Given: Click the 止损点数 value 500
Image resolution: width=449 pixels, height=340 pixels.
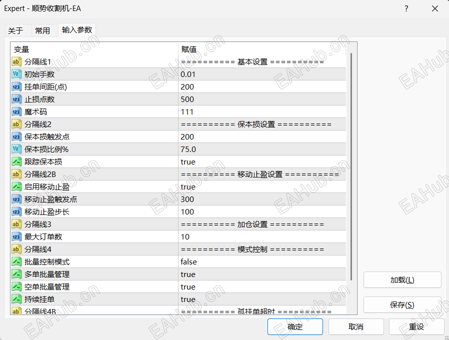Looking at the screenshot, I should point(187,99).
